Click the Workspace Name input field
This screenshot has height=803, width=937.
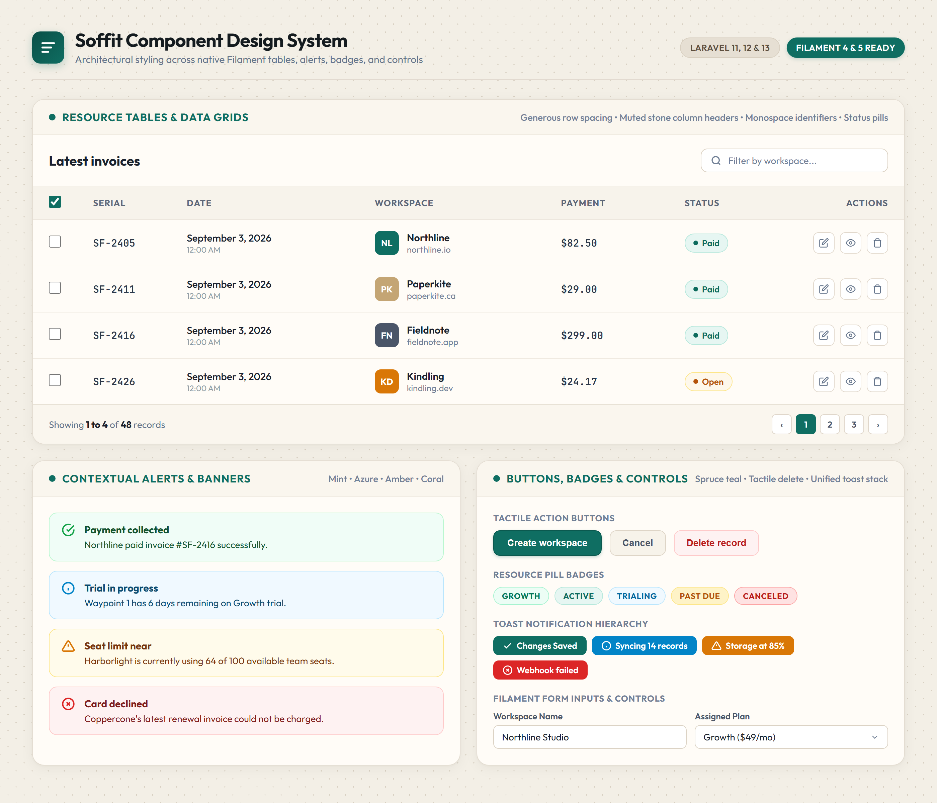tap(590, 737)
